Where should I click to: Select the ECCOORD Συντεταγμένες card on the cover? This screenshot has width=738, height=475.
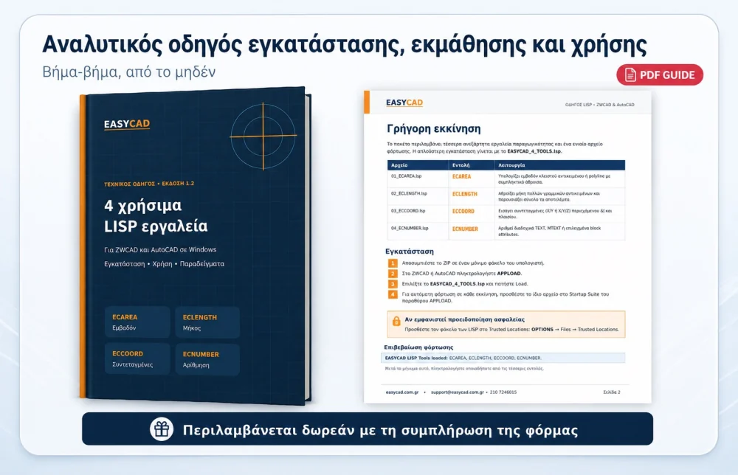point(137,359)
